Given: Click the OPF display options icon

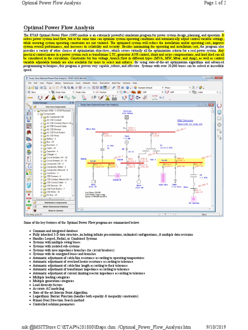Looking at the screenshot, I should point(219,112).
